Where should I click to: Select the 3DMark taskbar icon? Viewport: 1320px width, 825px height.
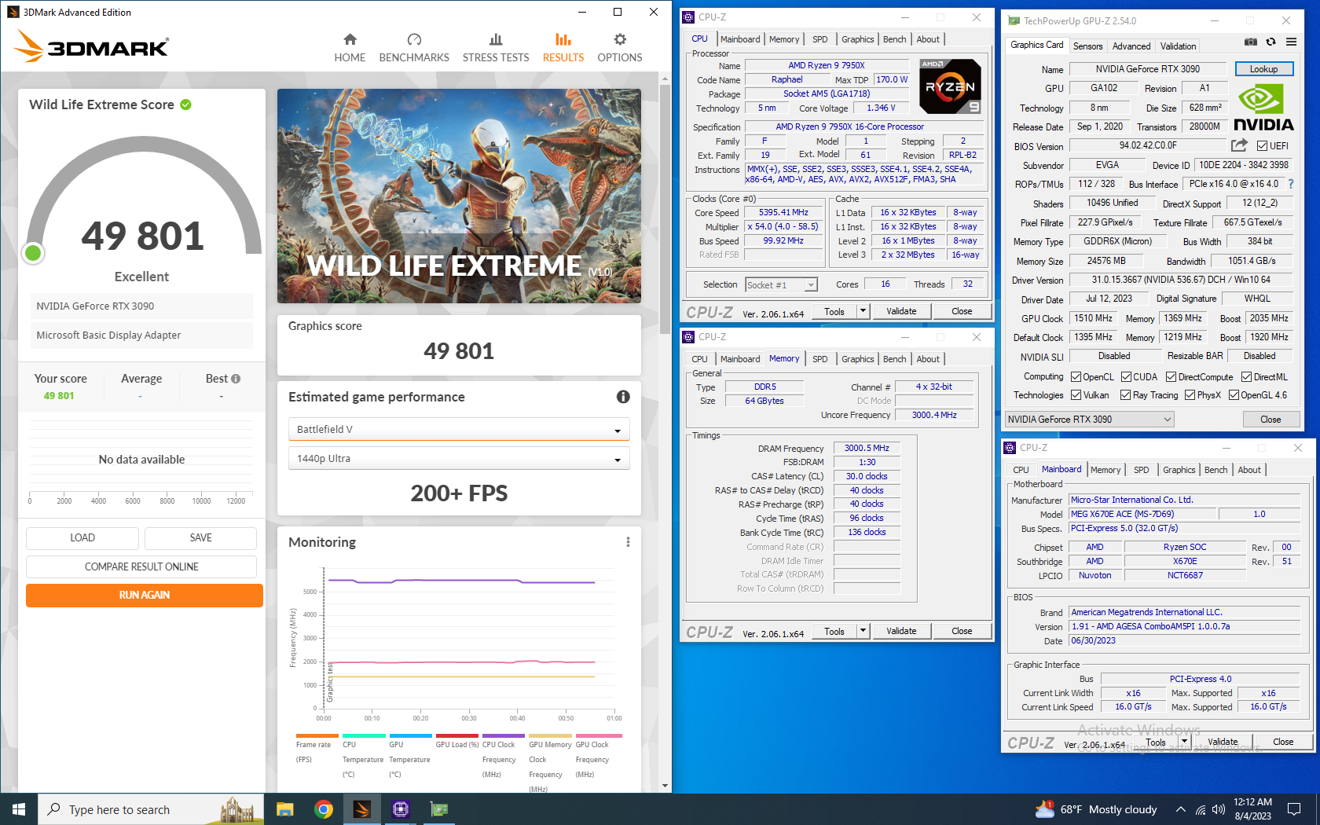(x=361, y=809)
